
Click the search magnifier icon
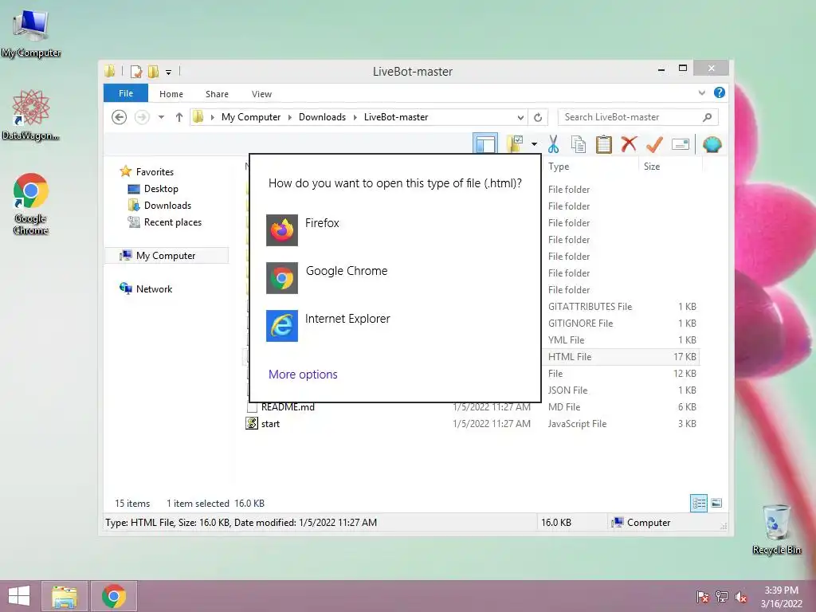coord(707,117)
